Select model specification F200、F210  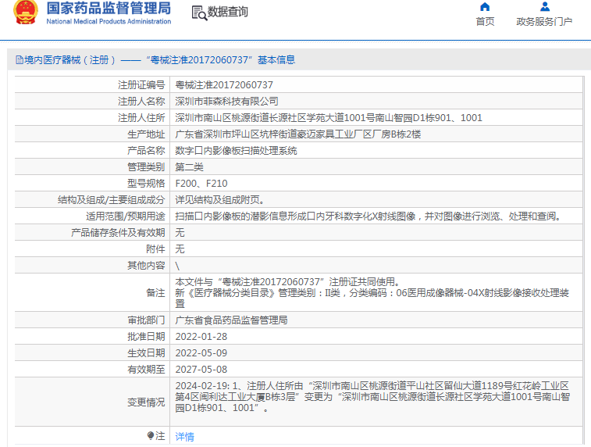(201, 184)
